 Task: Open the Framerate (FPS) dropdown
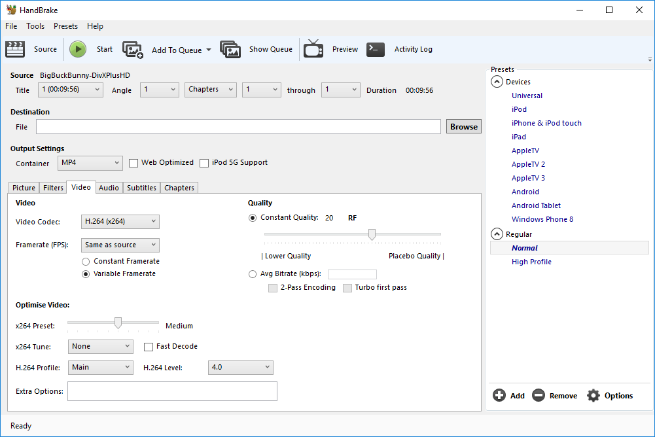[120, 245]
